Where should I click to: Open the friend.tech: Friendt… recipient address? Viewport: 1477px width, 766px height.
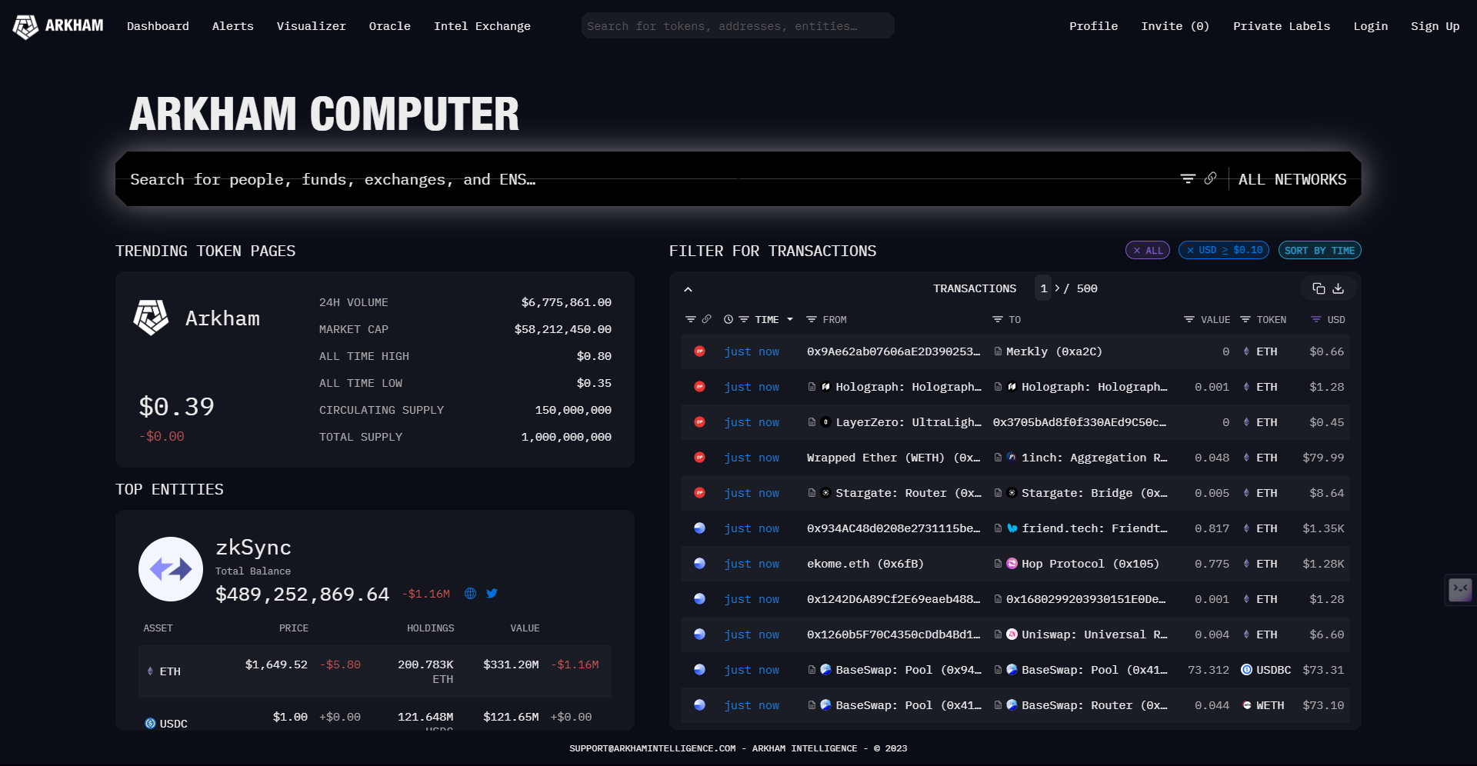coord(1094,528)
